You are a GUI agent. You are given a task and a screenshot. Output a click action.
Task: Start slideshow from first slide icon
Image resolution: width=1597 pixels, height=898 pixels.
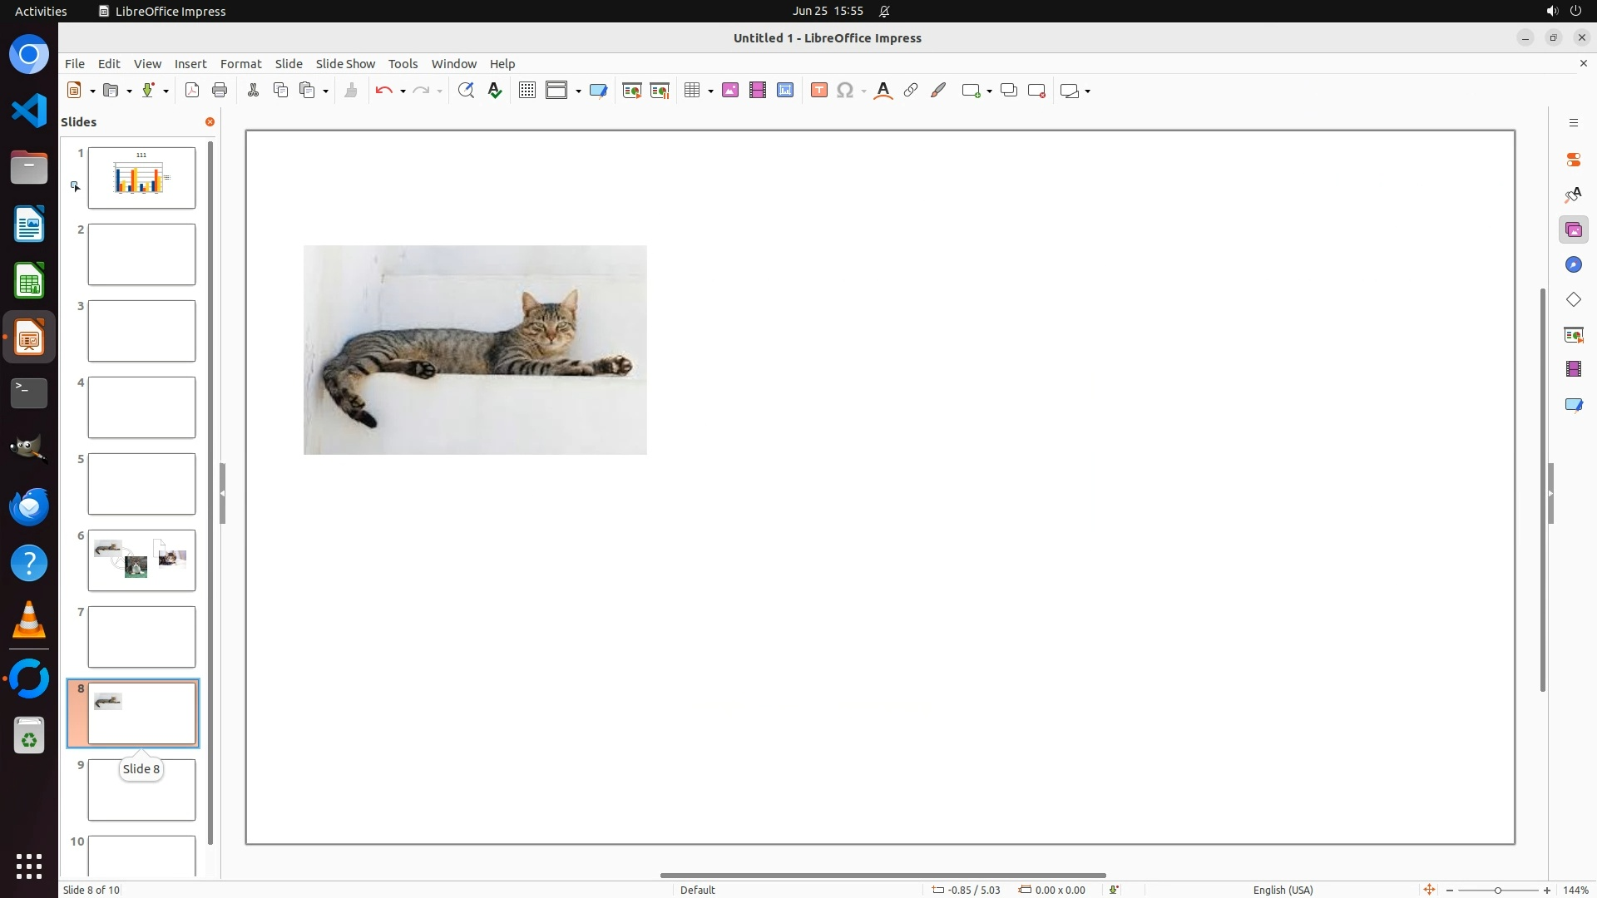coord(632,91)
